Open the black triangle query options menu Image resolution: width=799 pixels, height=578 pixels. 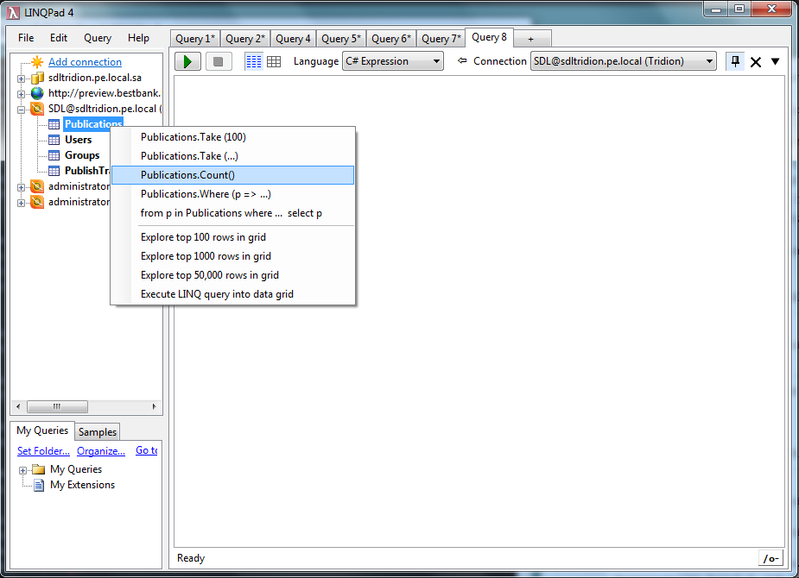pos(775,61)
